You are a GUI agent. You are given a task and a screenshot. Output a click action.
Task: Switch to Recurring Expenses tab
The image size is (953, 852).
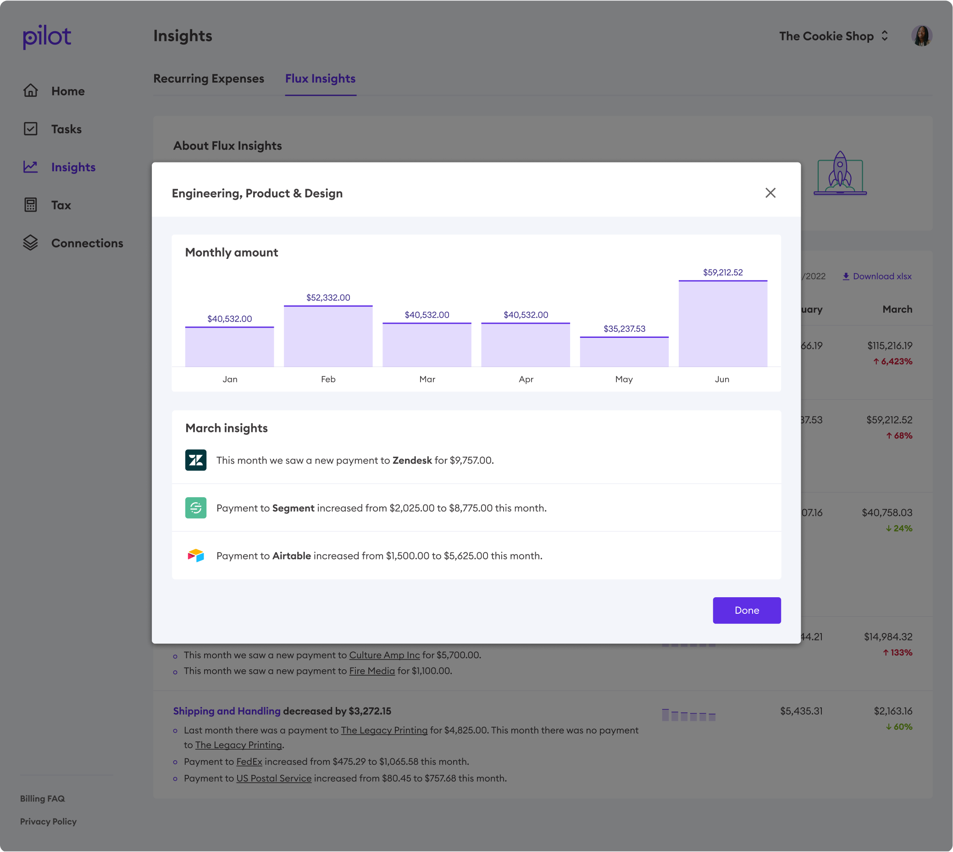(209, 78)
